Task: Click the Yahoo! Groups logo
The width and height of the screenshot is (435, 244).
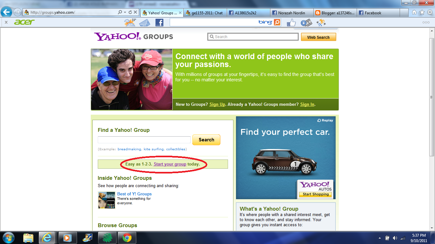Action: (x=133, y=36)
